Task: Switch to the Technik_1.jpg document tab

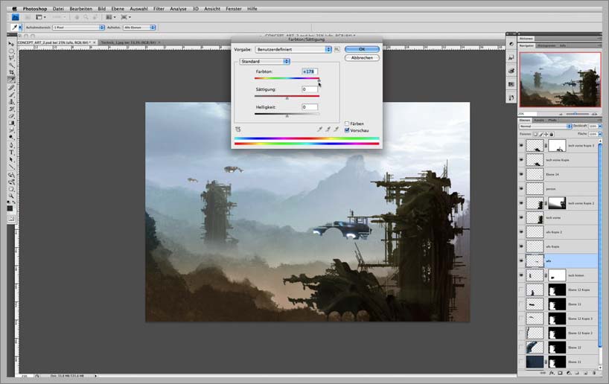Action: [x=128, y=42]
